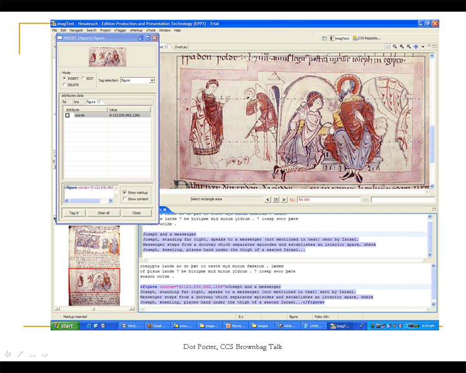The image size is (466, 373).
Task: Select the blue pan/move arrows tool
Action: tap(416, 47)
